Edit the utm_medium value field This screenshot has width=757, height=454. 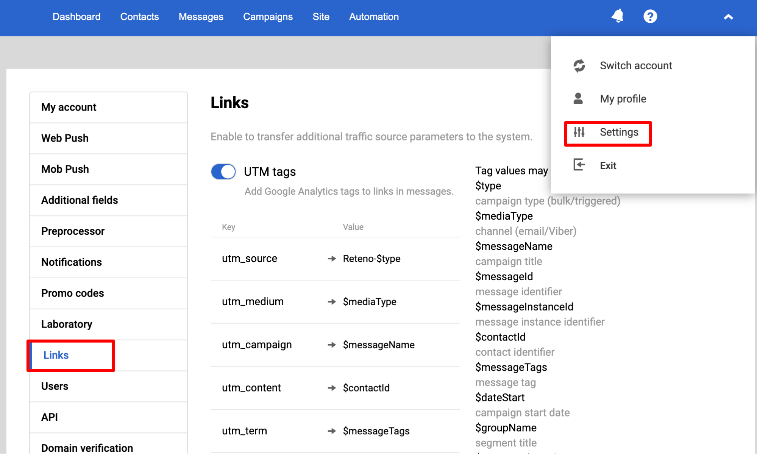pyautogui.click(x=369, y=302)
